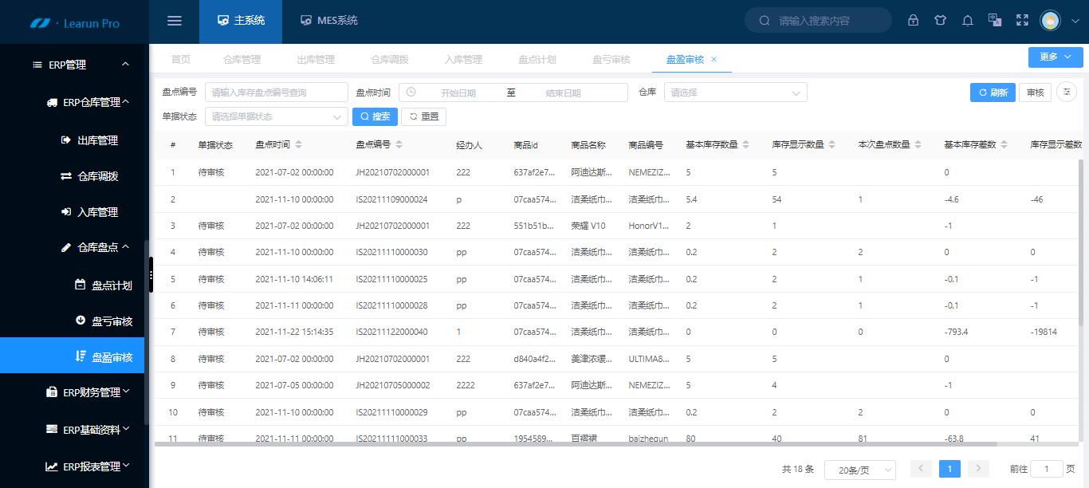The width and height of the screenshot is (1089, 488).
Task: Open the 单据状态 status dropdown
Action: (x=275, y=116)
